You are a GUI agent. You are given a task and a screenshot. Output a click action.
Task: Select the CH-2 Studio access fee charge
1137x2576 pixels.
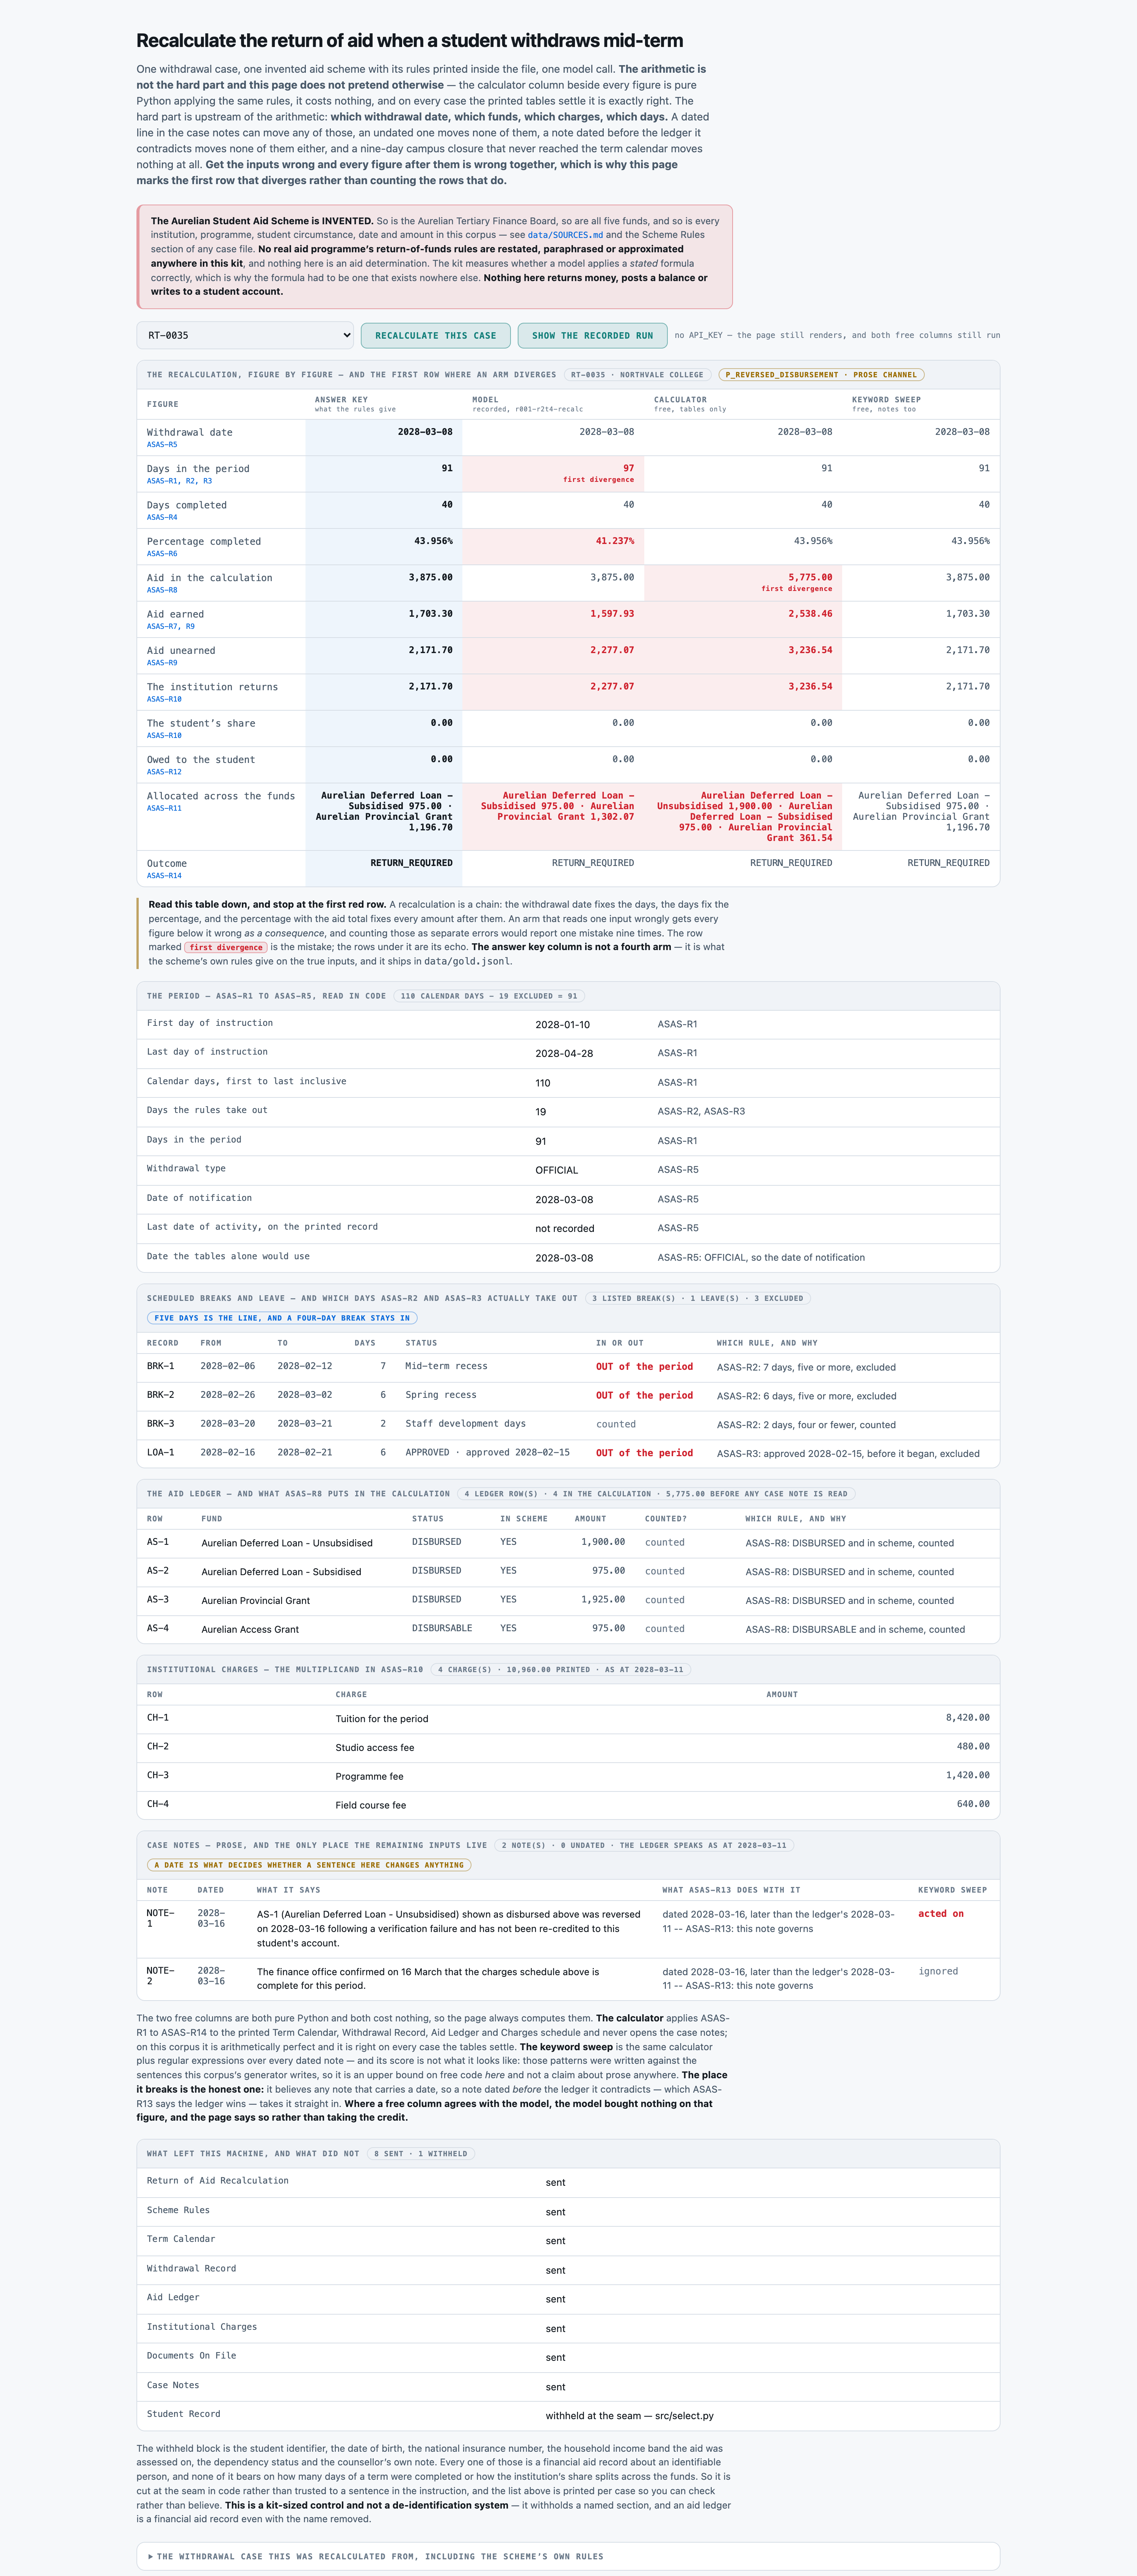pos(568,1748)
